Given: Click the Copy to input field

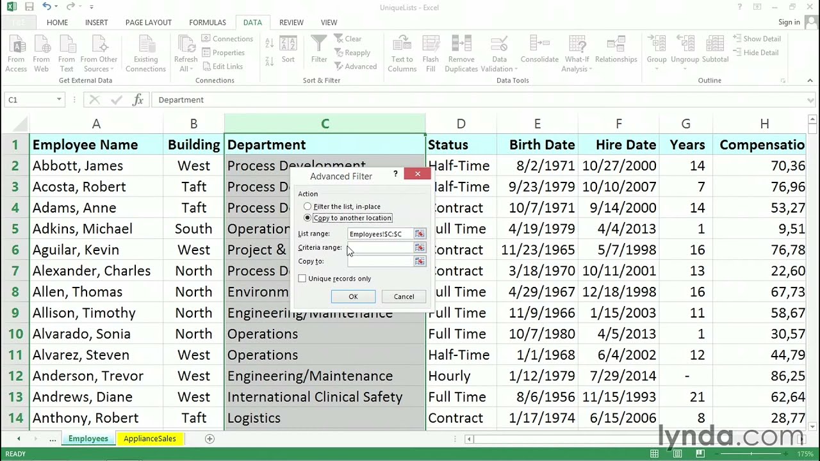Looking at the screenshot, I should [x=381, y=261].
